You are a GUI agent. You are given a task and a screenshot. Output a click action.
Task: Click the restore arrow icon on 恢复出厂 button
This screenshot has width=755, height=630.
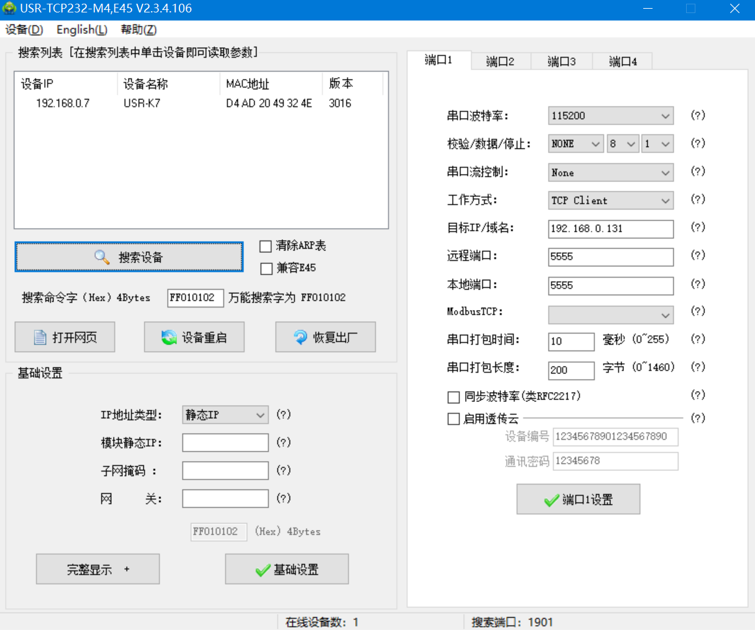click(x=301, y=337)
